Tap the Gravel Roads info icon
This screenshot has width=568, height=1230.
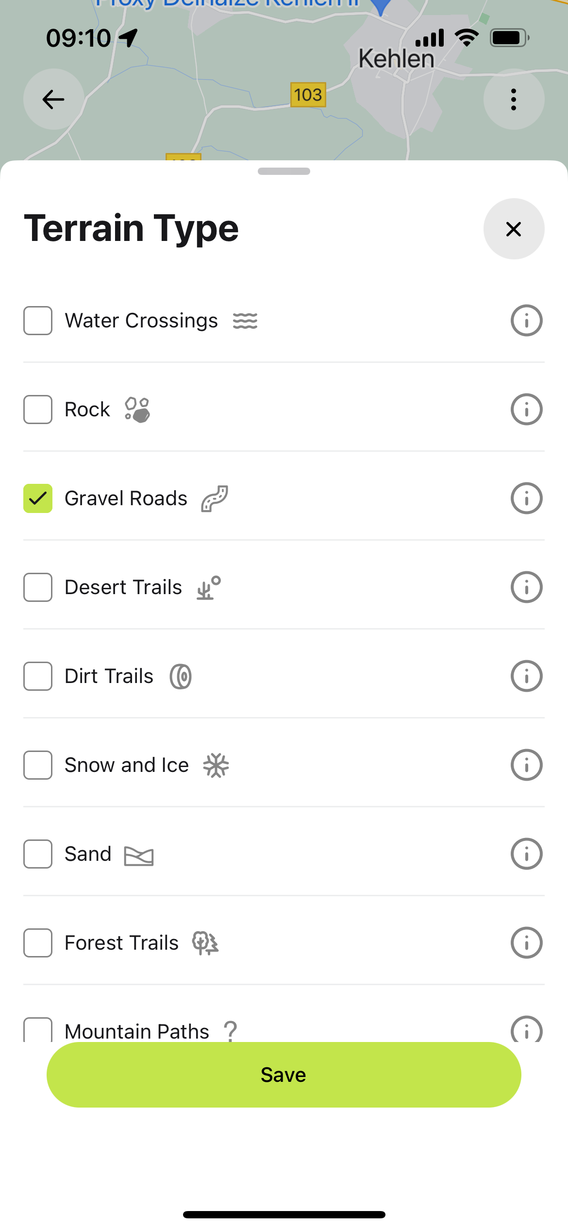click(526, 498)
